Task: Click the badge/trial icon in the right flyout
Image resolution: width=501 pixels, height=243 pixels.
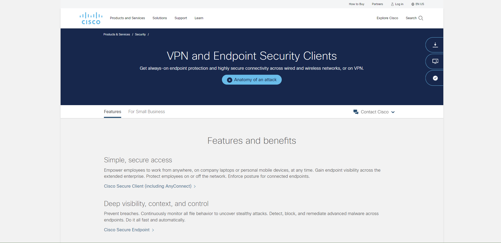Action: [x=435, y=78]
